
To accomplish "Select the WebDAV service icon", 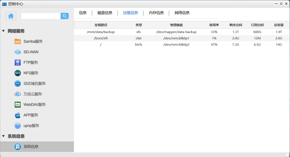I will tap(18, 105).
